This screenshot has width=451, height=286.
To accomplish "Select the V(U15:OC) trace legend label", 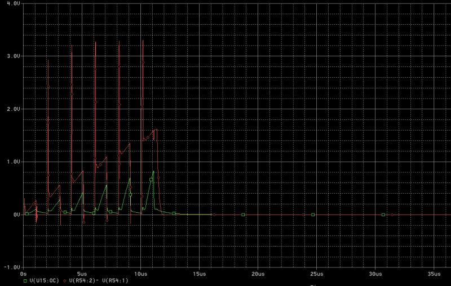I will [45, 280].
